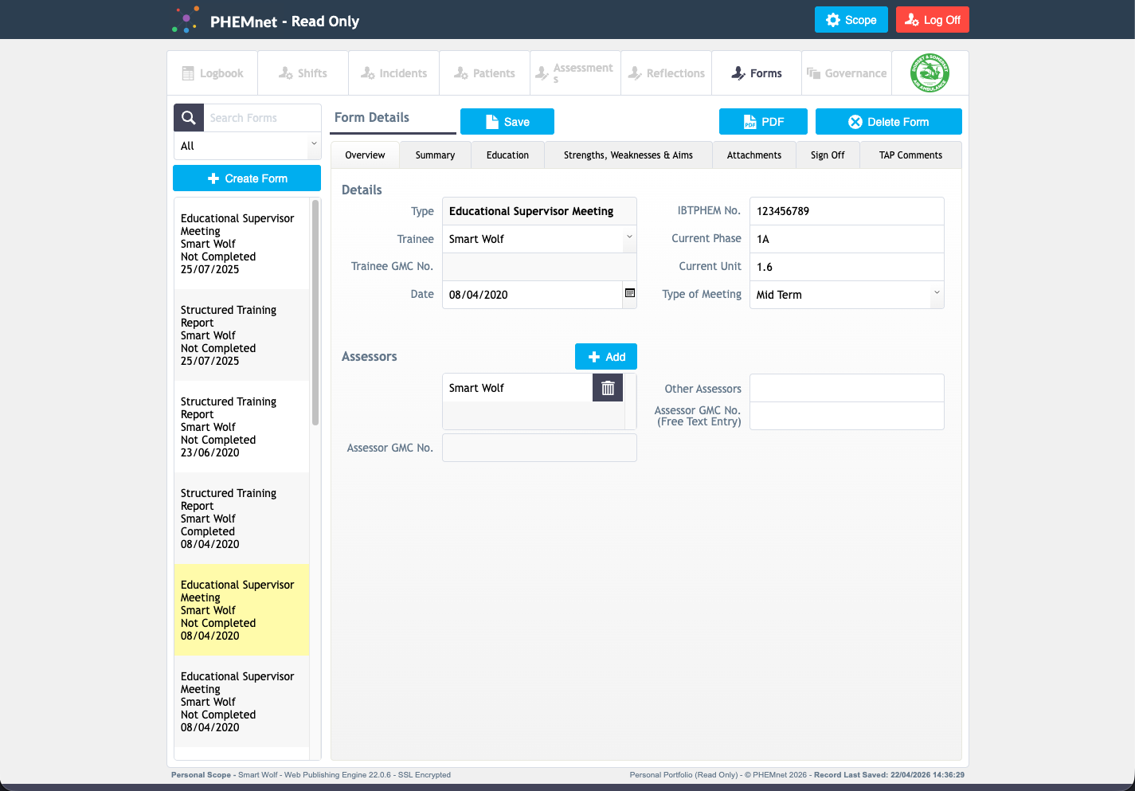
Task: Click the IBTPHEM No. field
Action: click(x=847, y=211)
